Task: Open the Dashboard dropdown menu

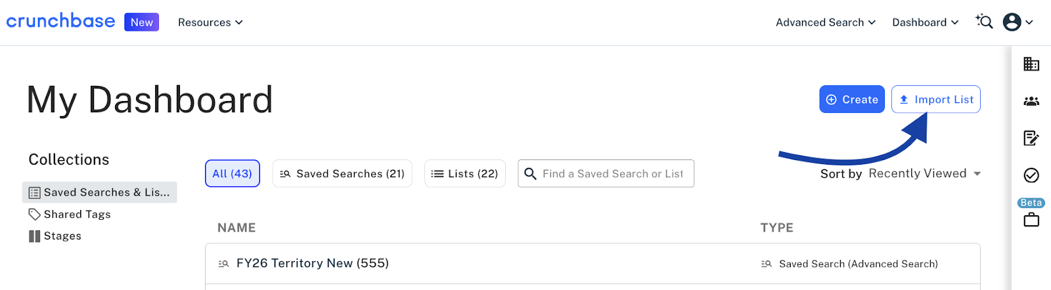Action: point(925,22)
